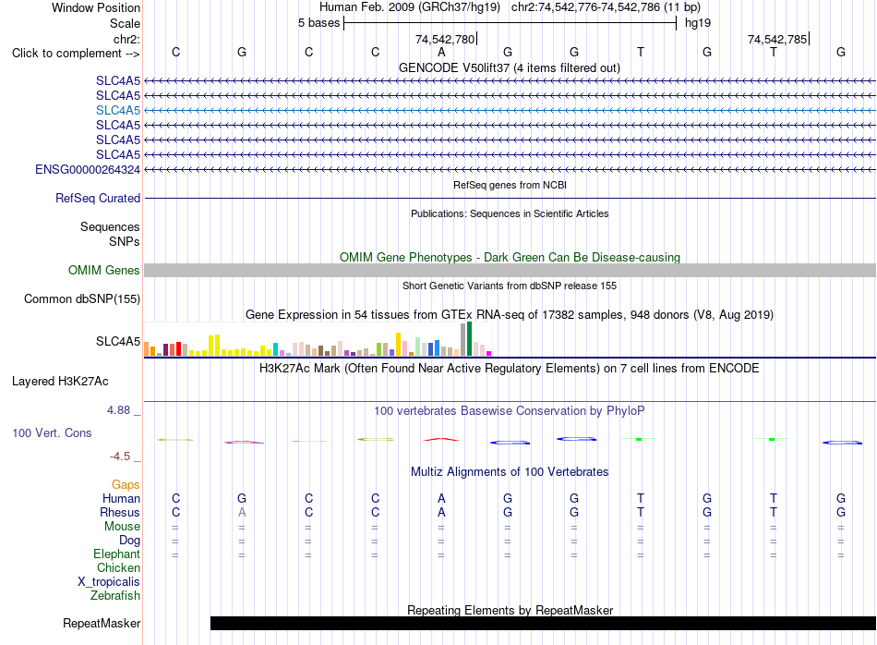The image size is (877, 645).
Task: Select the Window Position label
Action: point(96,7)
